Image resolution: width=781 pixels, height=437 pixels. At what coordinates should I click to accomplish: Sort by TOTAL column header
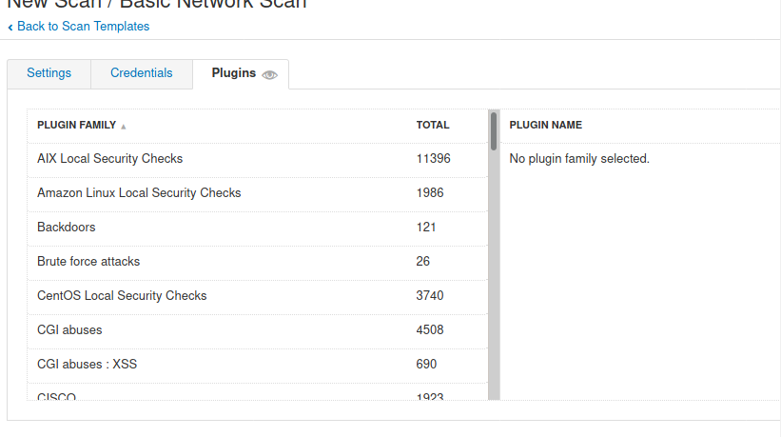pos(433,125)
